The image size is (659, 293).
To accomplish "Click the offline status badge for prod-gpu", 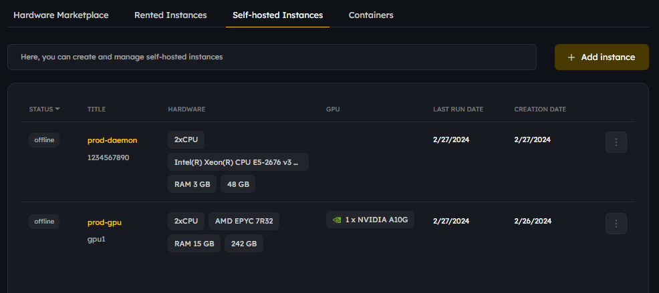I will pyautogui.click(x=44, y=221).
